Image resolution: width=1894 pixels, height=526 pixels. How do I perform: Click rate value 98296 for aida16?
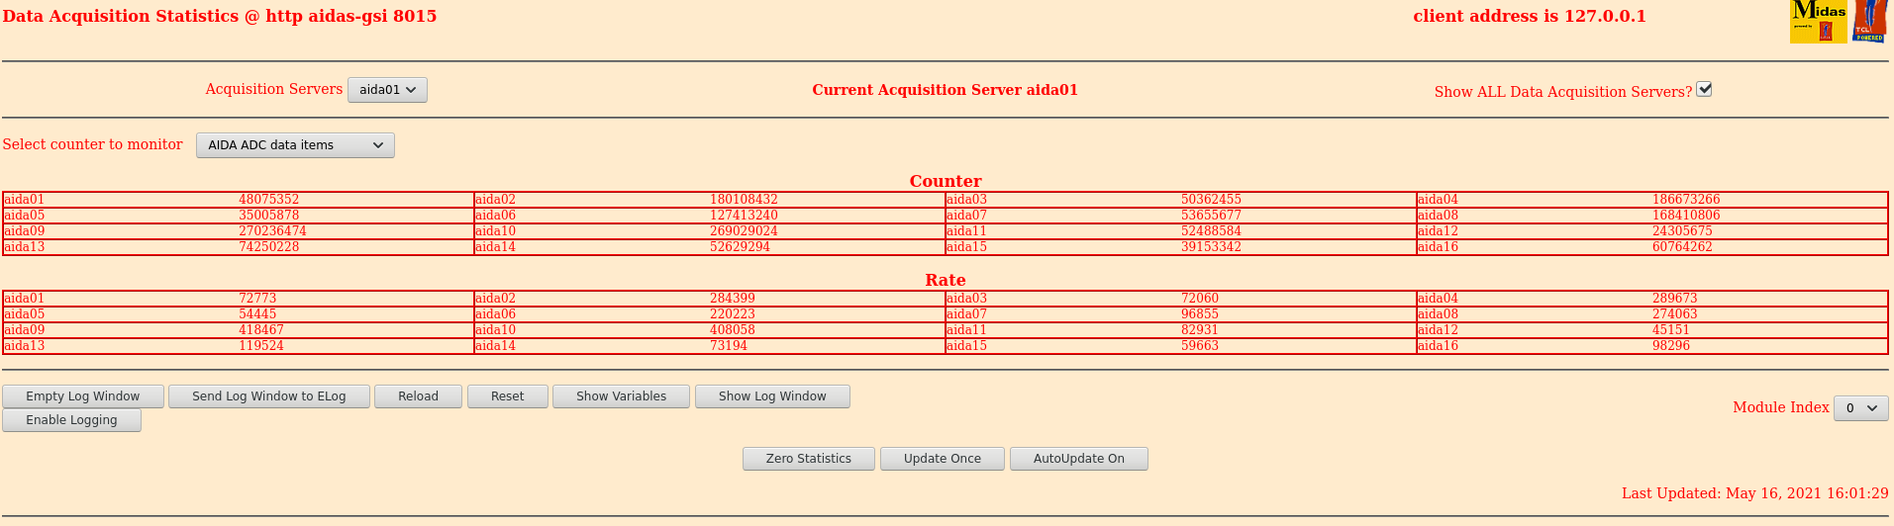(x=1671, y=346)
